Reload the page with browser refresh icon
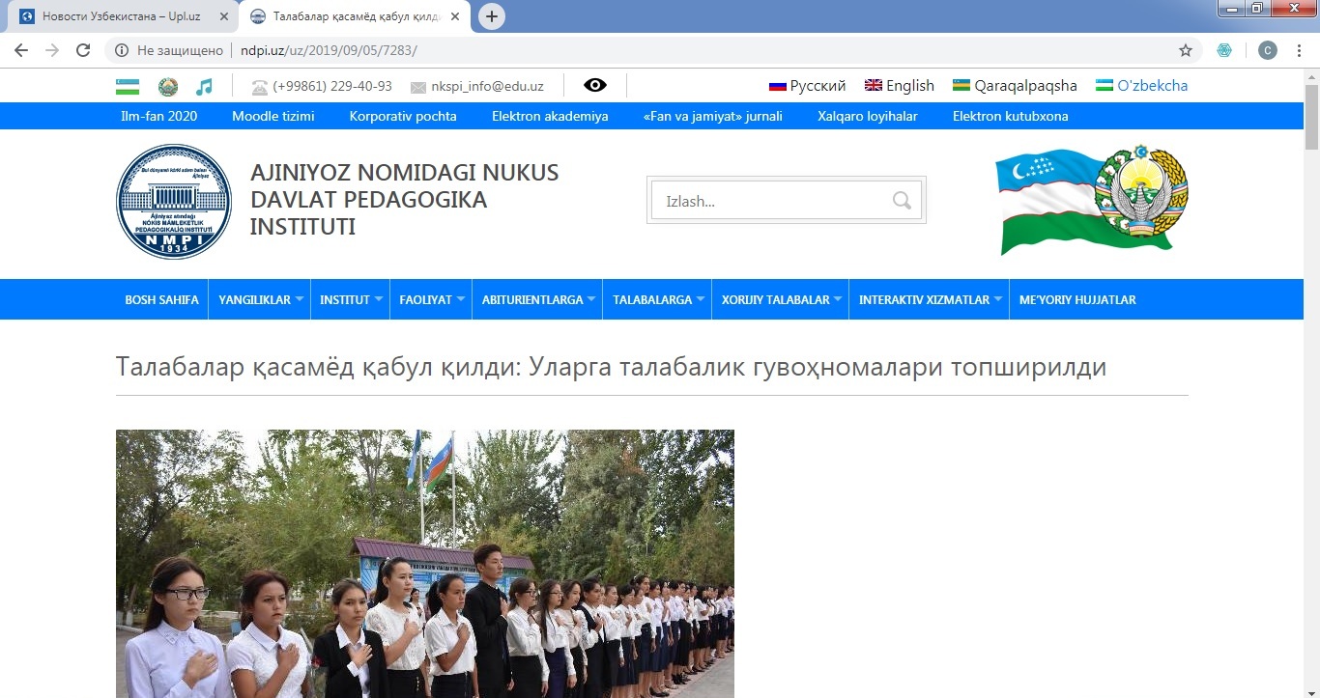Image resolution: width=1320 pixels, height=698 pixels. [83, 50]
